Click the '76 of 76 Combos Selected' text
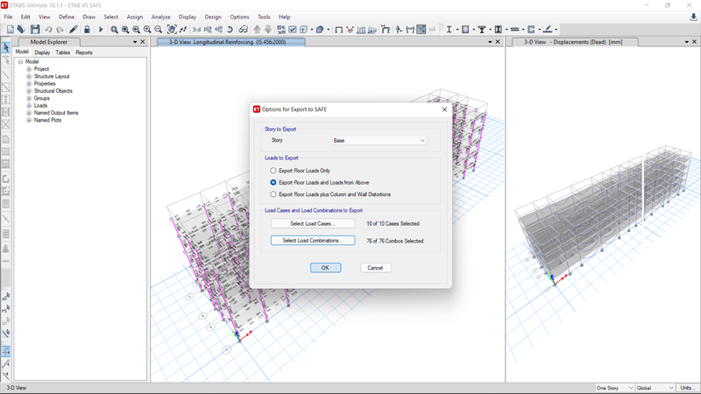The height and width of the screenshot is (394, 701). 395,241
